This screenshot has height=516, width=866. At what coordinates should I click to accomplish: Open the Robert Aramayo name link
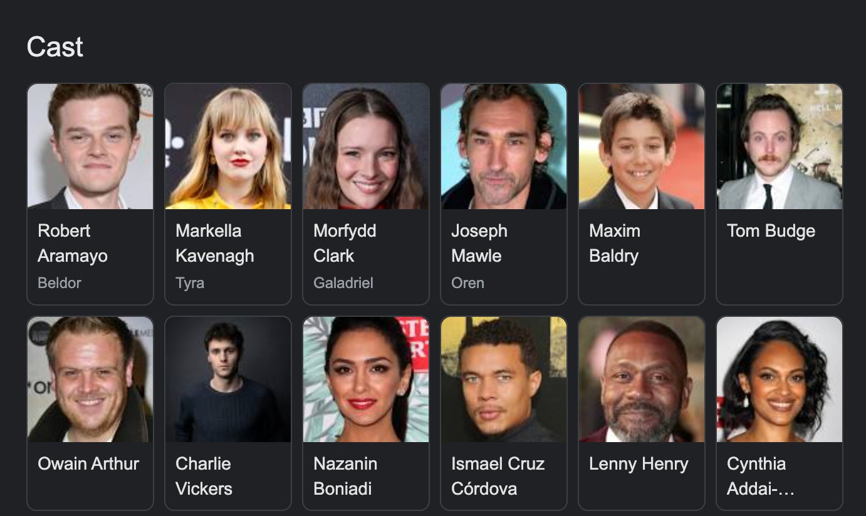click(73, 243)
